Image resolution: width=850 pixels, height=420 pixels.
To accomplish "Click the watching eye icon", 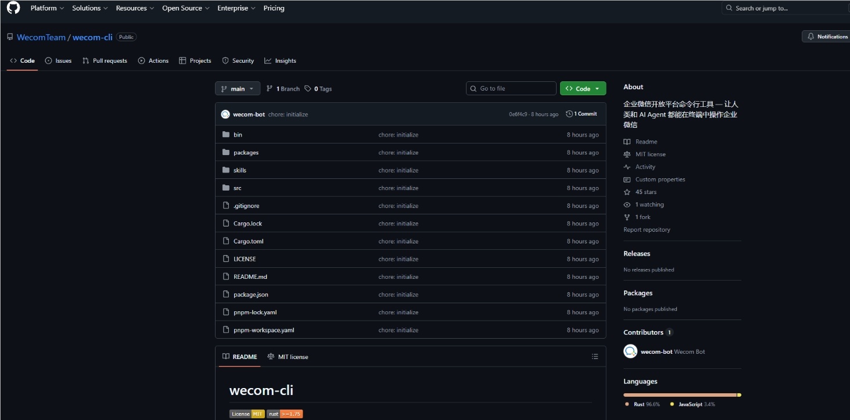I will 627,204.
